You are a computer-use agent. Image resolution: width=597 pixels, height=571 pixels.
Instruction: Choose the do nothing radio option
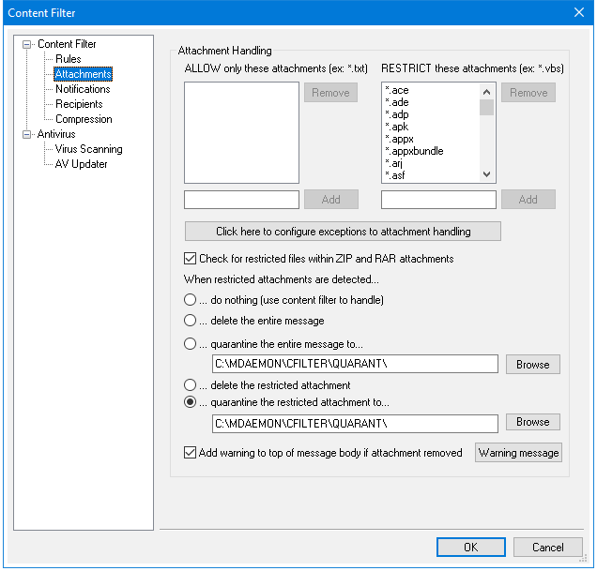(191, 300)
